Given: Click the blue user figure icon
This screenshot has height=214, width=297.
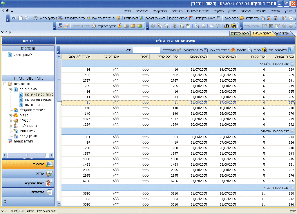Looking at the screenshot, I should [x=276, y=18].
